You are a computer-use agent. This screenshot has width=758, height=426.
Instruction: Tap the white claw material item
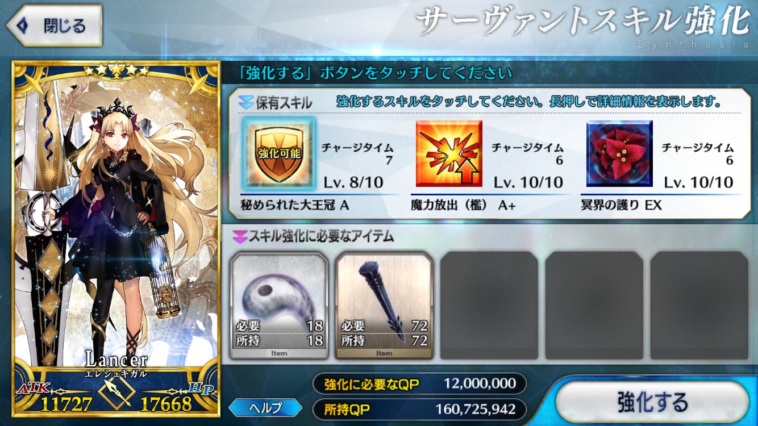tap(279, 306)
